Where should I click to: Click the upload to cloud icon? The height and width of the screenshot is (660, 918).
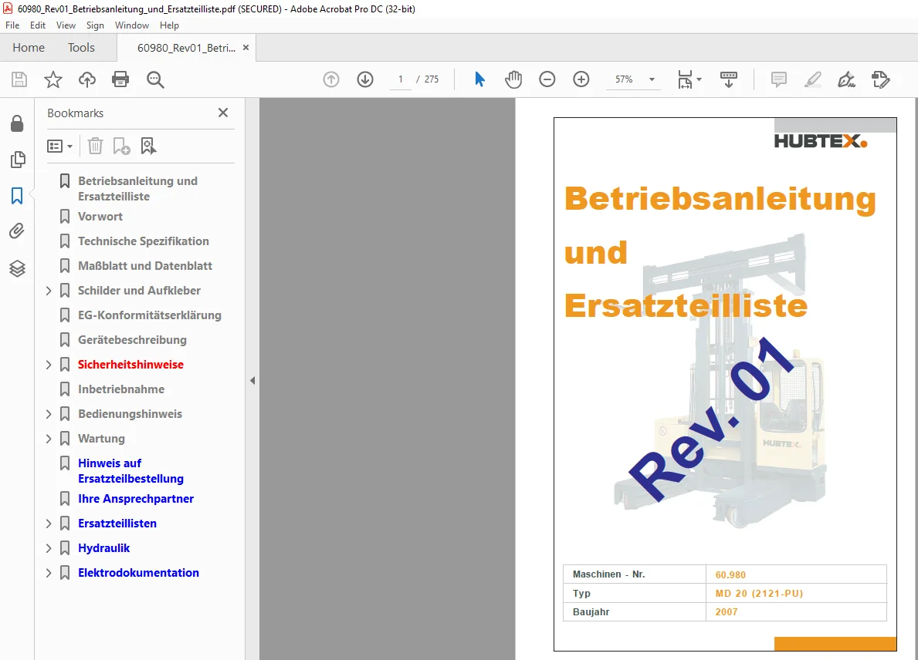tap(87, 79)
